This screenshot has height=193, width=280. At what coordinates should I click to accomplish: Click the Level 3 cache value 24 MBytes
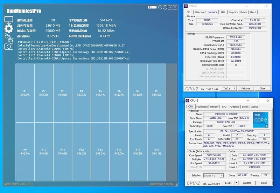254,167
